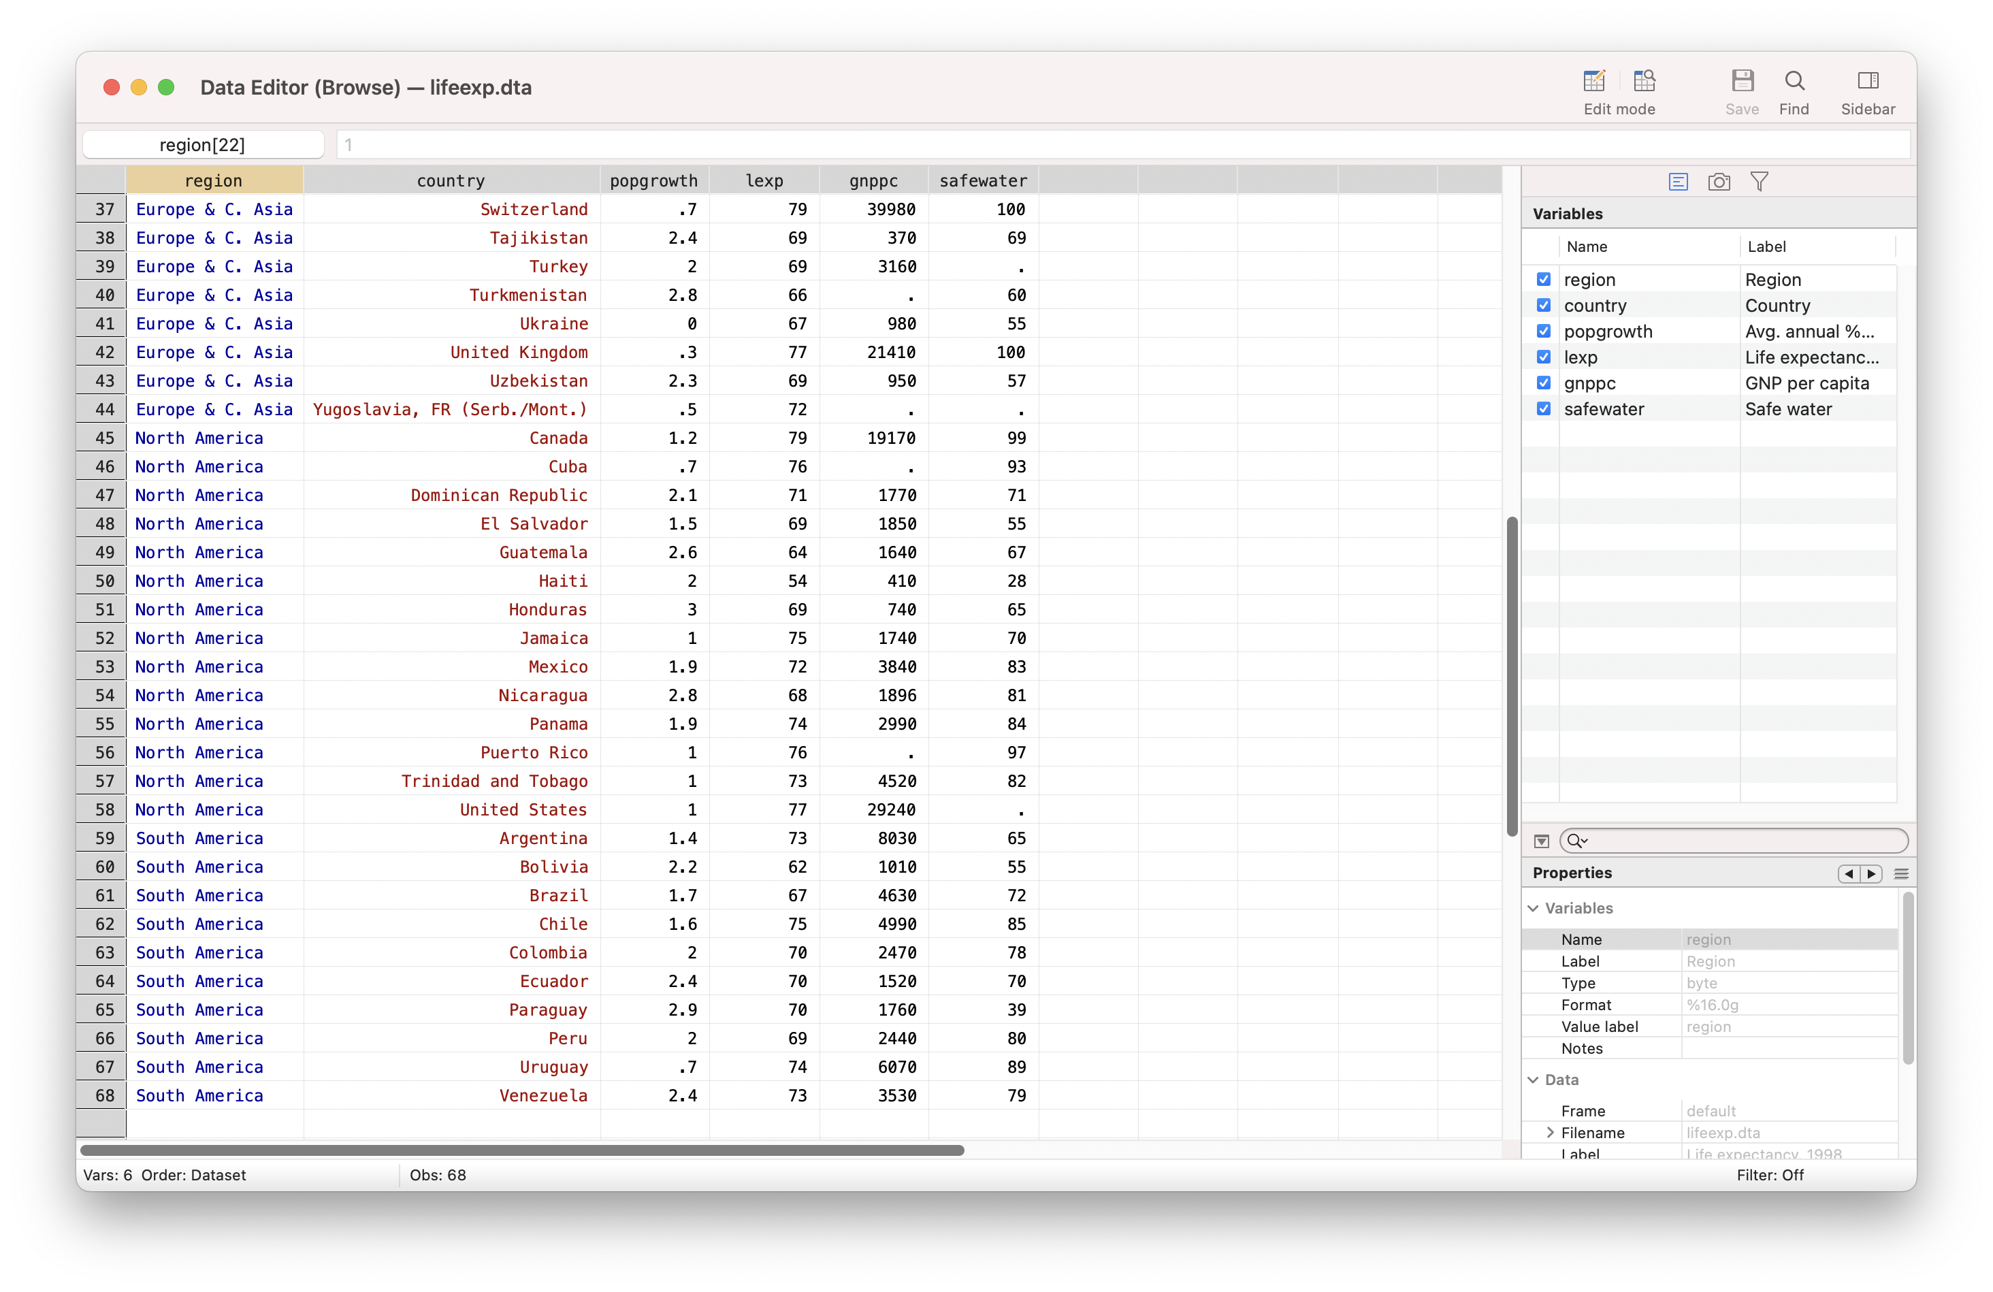Collapse the Variables properties section
Screen dimensions: 1993x1292
1534,909
